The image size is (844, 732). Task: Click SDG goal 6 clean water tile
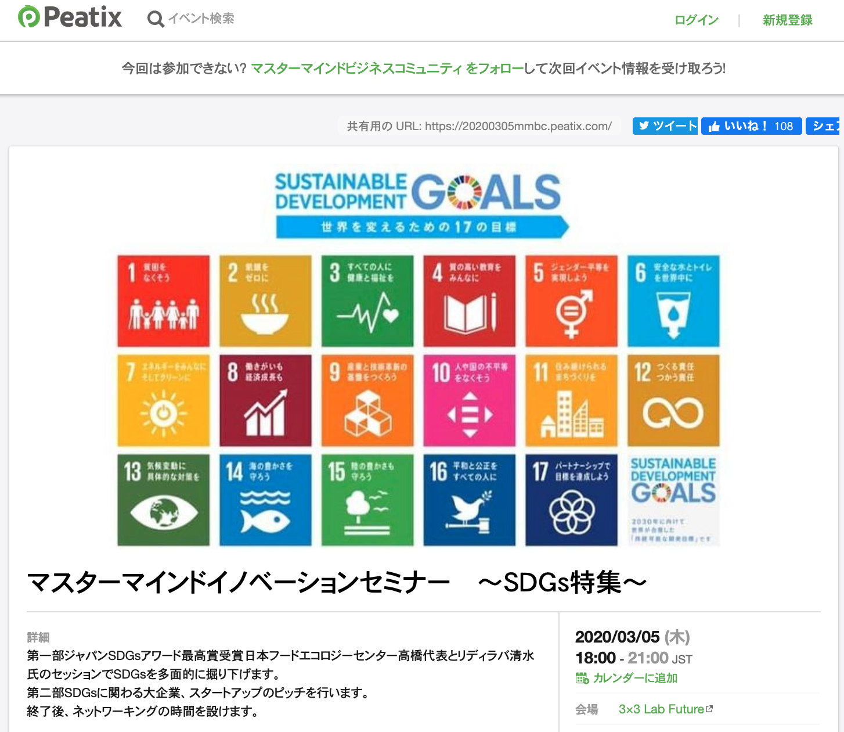point(673,301)
